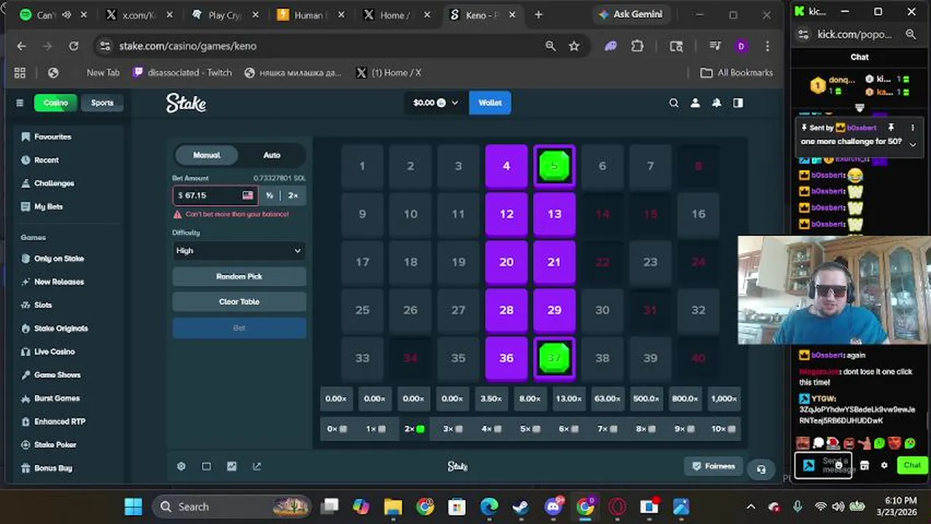This screenshot has width=931, height=524.
Task: Open the browser zoom magnifier icon
Action: coord(551,46)
